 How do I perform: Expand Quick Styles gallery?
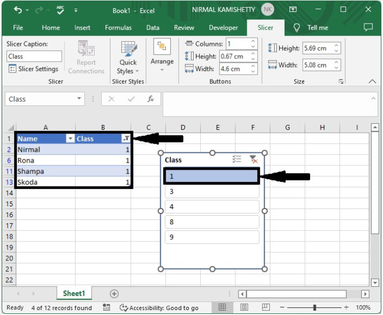(x=128, y=57)
